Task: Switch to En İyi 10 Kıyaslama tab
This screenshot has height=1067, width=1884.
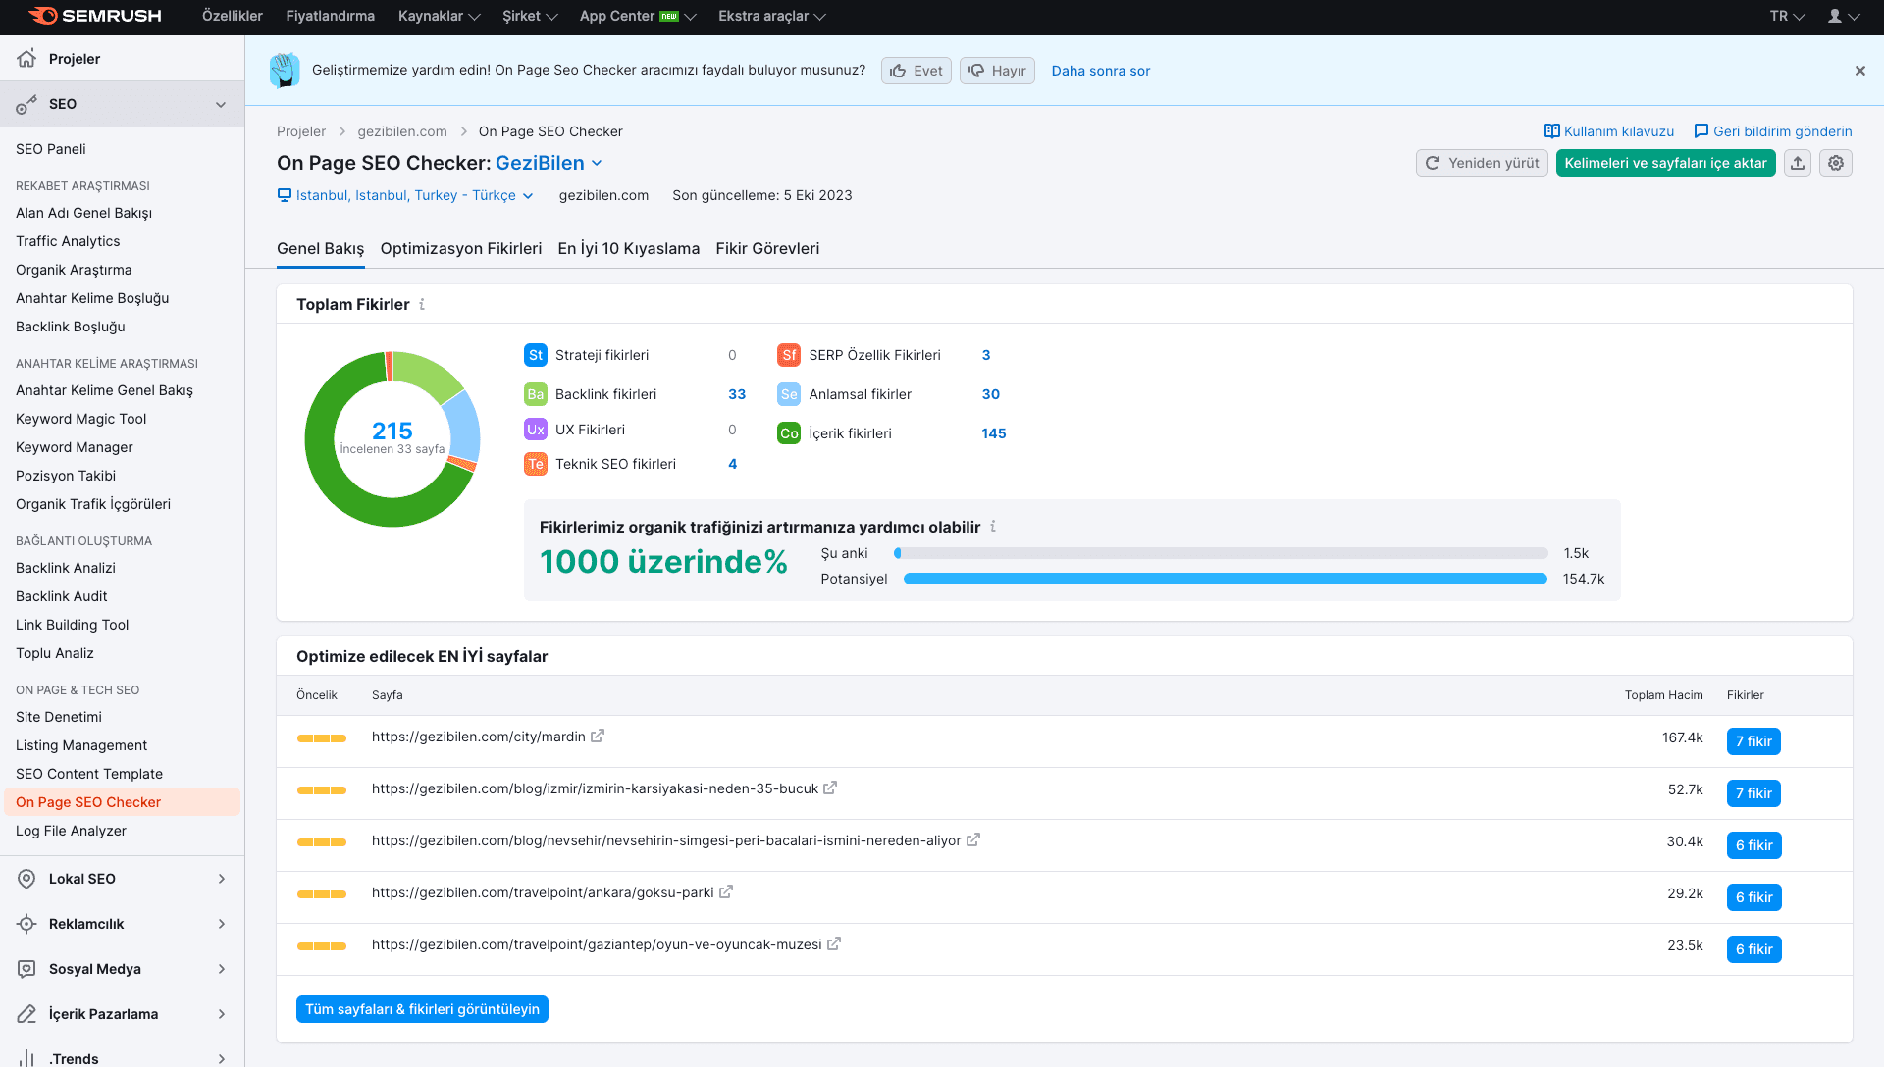Action: coord(629,248)
